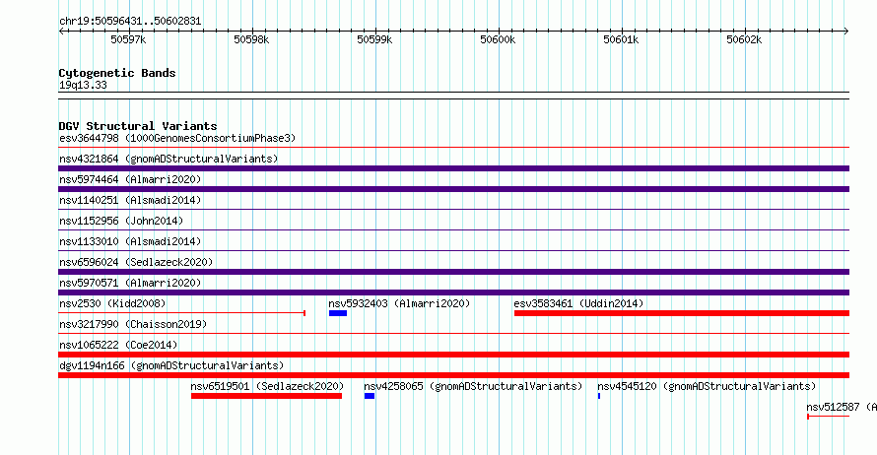
Task: Click the 50599k ruler position label
Action: click(x=374, y=39)
